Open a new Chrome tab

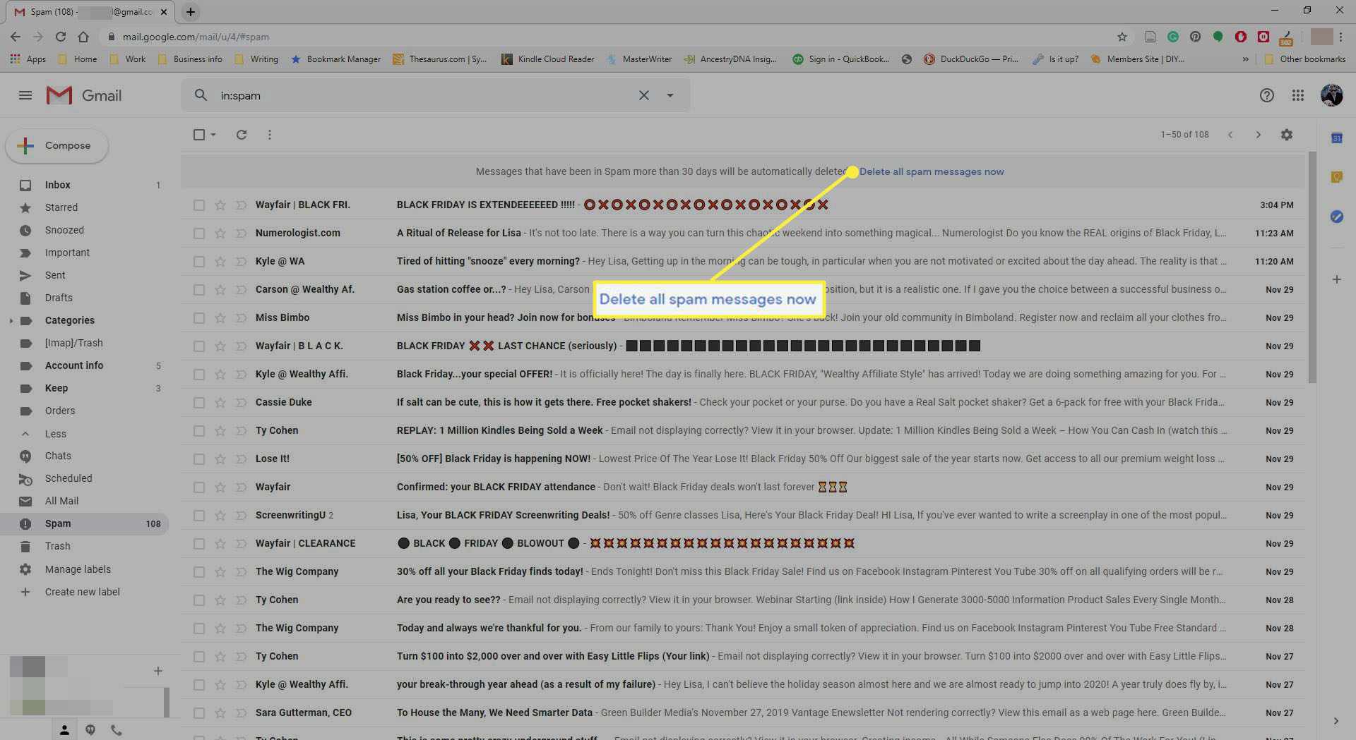[191, 11]
